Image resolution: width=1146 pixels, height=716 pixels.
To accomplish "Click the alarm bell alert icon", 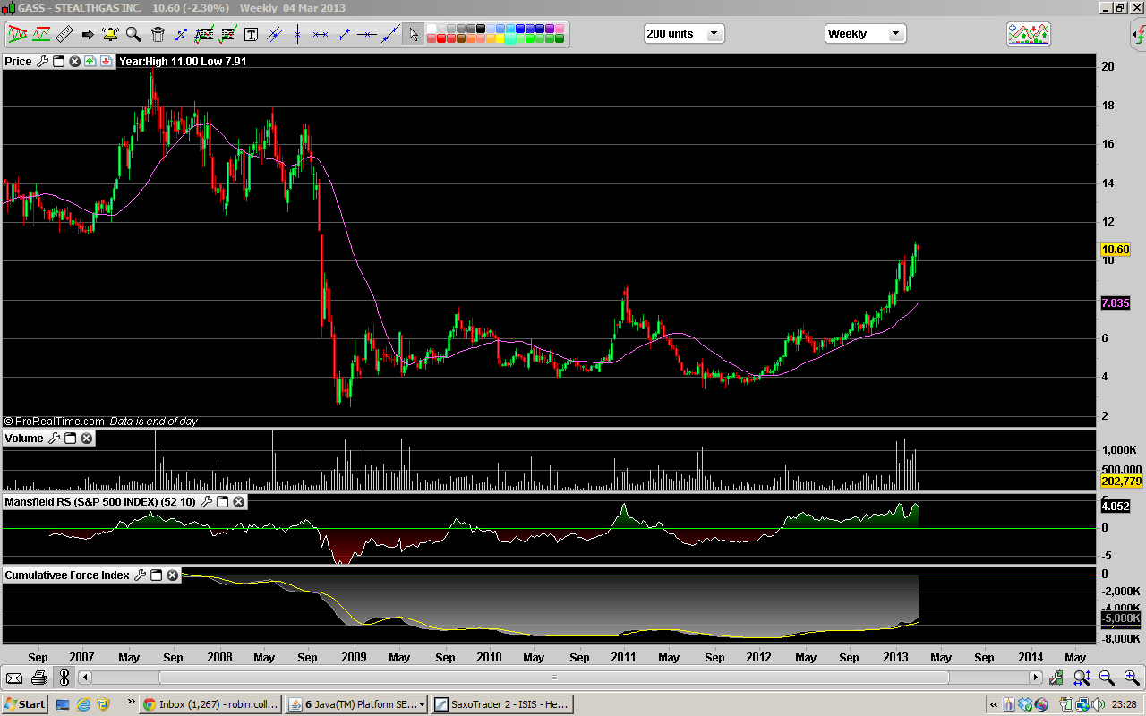I will 110,35.
